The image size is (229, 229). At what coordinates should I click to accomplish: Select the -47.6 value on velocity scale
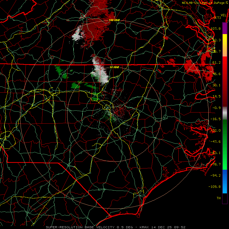[x=216, y=142]
